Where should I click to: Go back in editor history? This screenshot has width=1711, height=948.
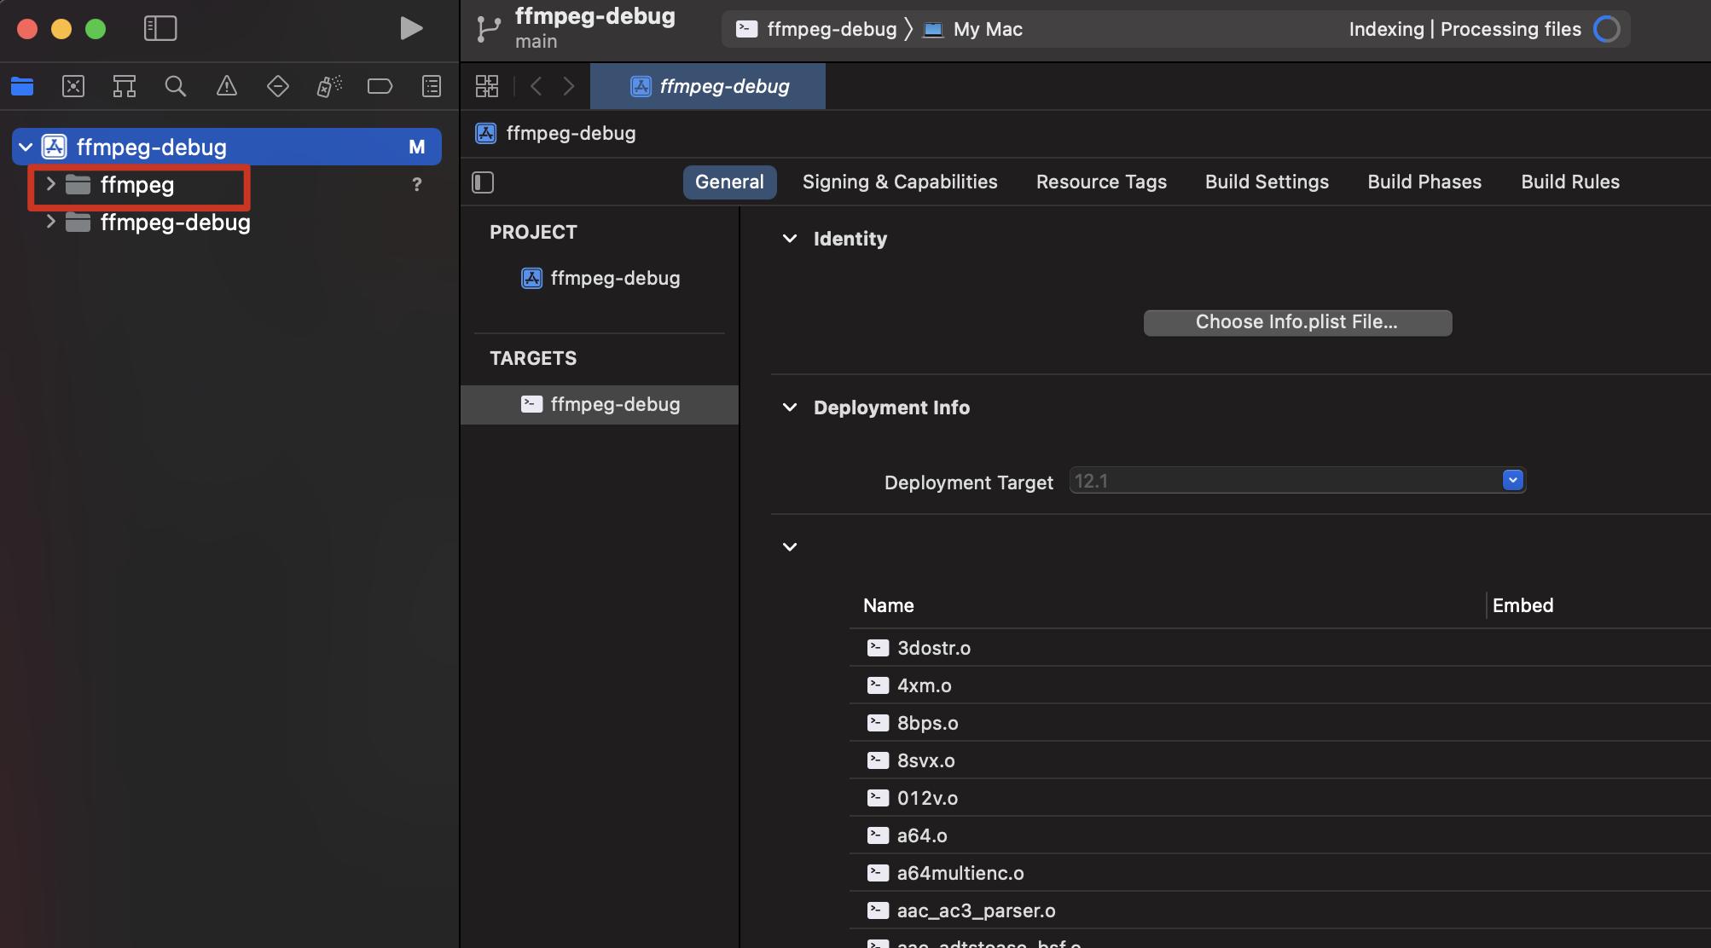[x=536, y=86]
